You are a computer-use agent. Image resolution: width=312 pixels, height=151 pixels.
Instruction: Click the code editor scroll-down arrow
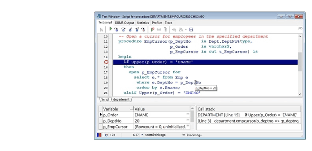coord(300,94)
